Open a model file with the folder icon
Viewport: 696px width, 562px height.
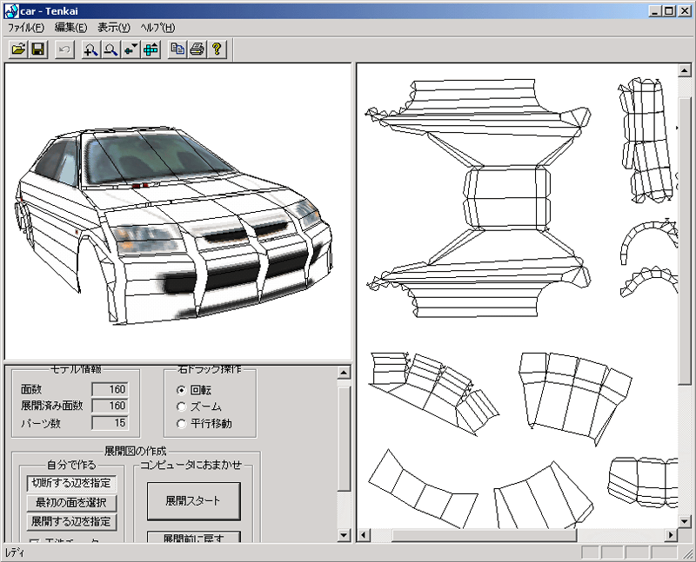click(x=18, y=49)
